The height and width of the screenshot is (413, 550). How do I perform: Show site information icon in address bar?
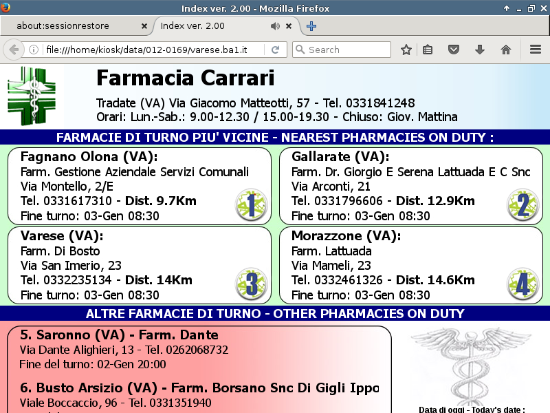click(33, 50)
